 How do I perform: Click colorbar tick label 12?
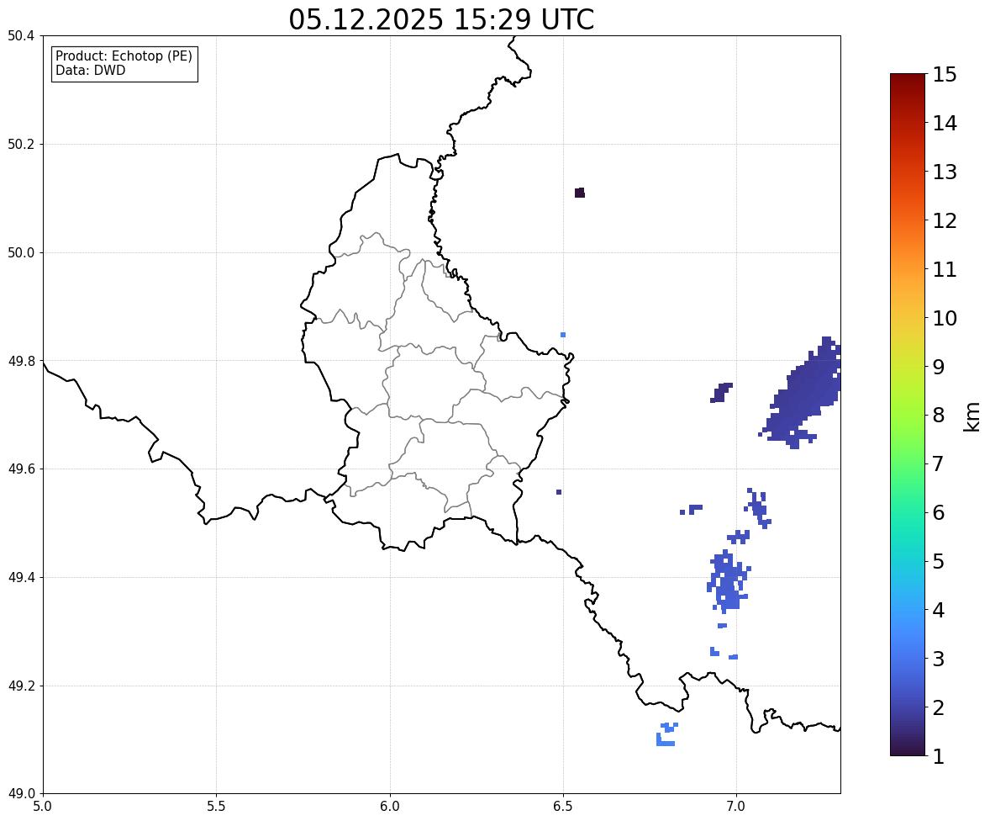945,220
